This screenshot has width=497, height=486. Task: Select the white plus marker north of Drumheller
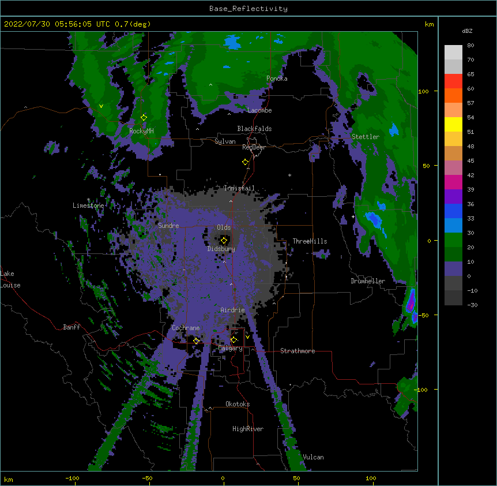[x=353, y=216]
